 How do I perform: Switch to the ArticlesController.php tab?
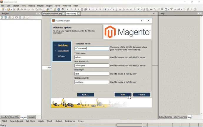tap(52, 14)
